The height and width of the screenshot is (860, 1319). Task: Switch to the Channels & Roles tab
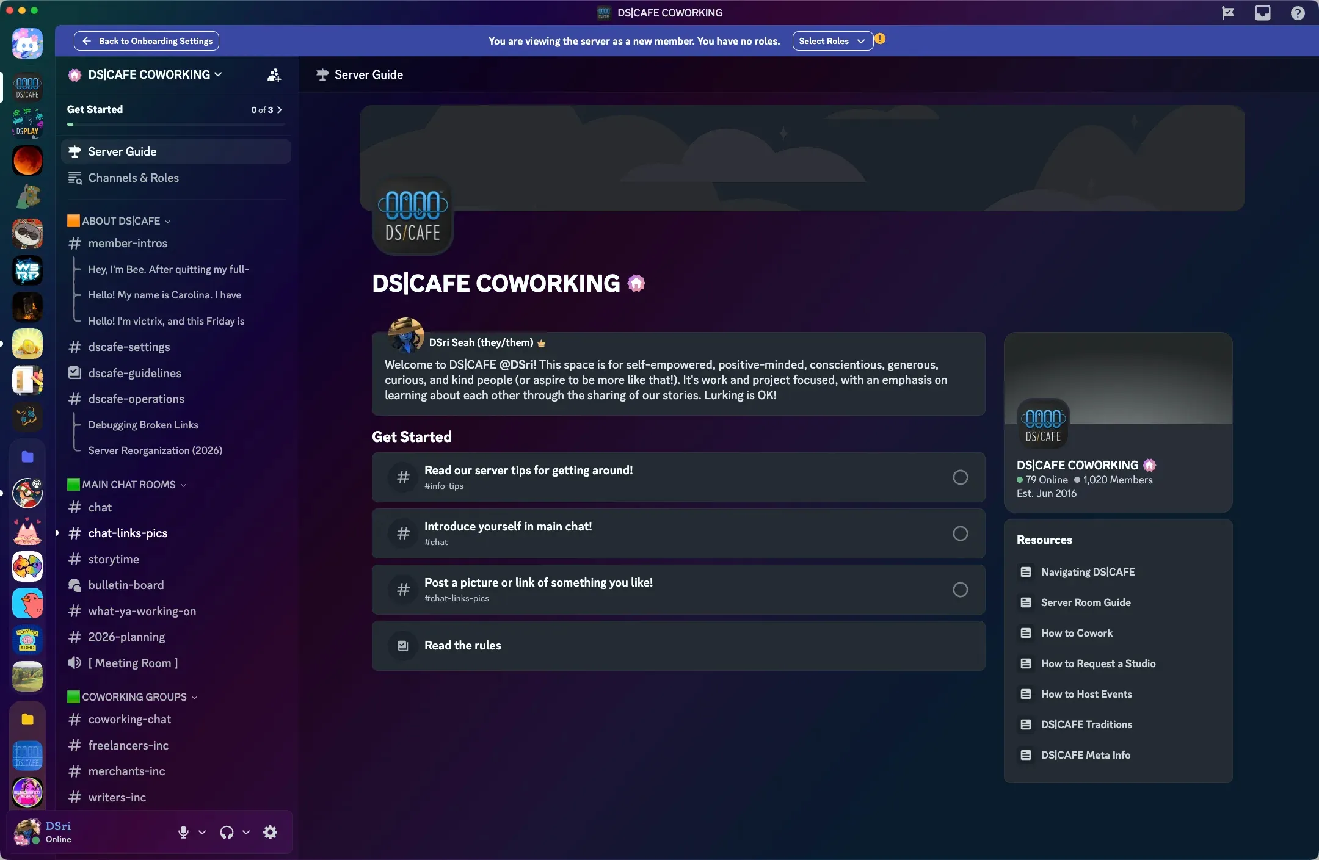point(133,178)
